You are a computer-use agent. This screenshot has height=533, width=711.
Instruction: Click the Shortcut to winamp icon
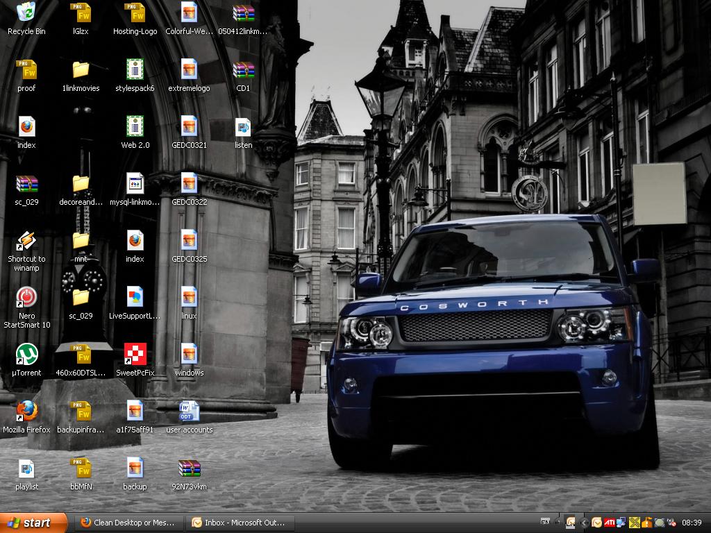[26, 240]
